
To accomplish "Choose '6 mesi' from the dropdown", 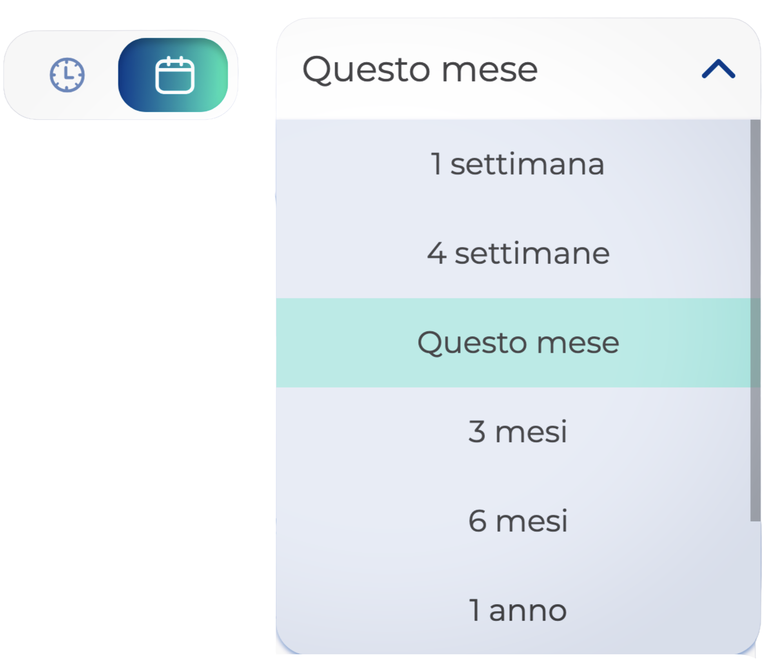I will [x=518, y=521].
